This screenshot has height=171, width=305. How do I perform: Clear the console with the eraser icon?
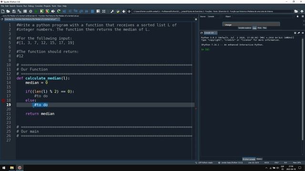[x=299, y=33]
